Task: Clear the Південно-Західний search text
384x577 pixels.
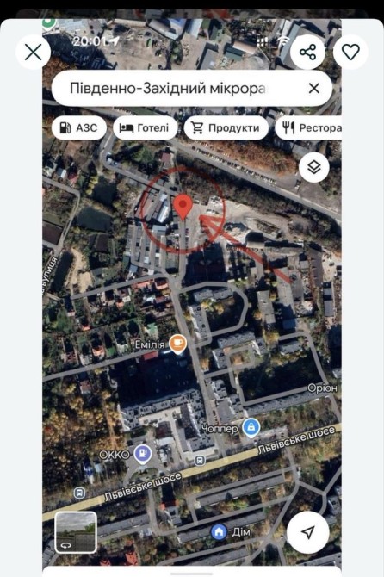Action: [x=313, y=89]
